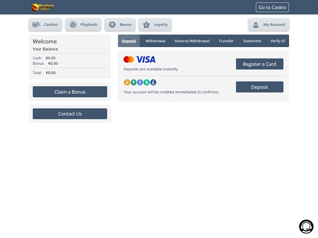Click the blue Ethereum icon

point(140,82)
